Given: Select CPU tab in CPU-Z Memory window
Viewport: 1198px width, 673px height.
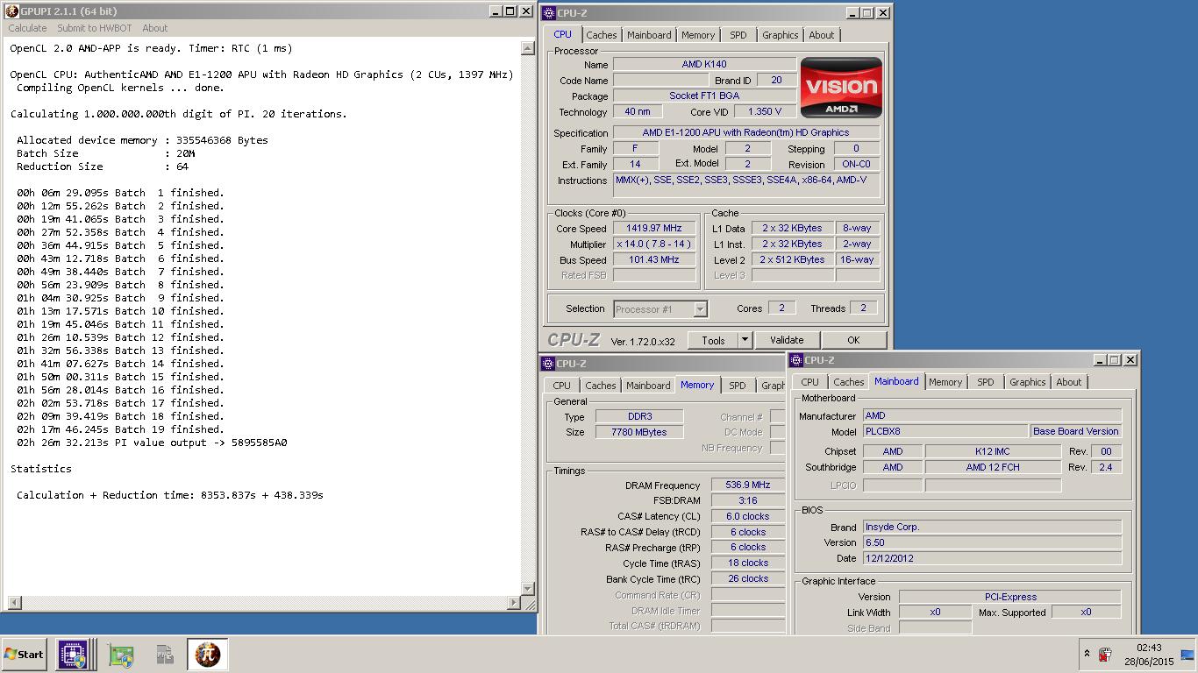Looking at the screenshot, I should coord(561,386).
